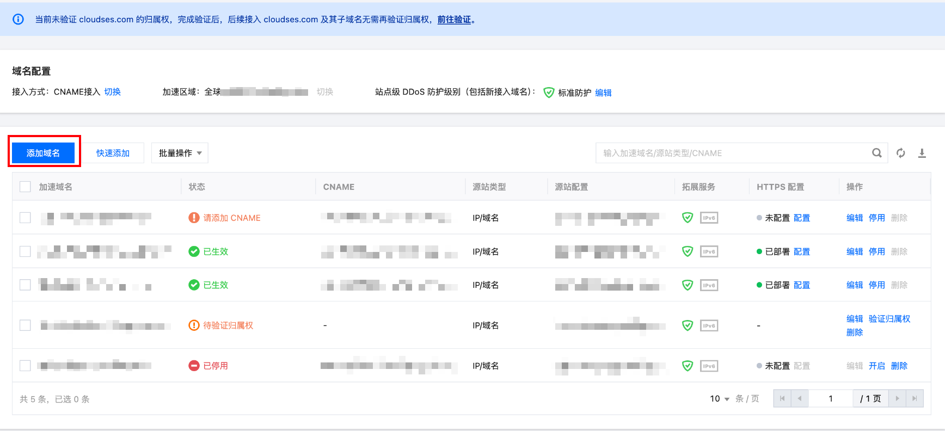Download the domain list
Screen dimensions: 945x431
coord(922,153)
